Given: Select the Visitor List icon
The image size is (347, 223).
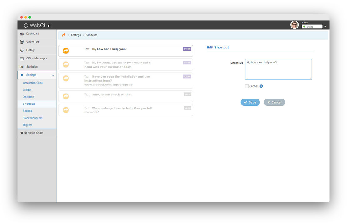Looking at the screenshot, I should pyautogui.click(x=22, y=42).
